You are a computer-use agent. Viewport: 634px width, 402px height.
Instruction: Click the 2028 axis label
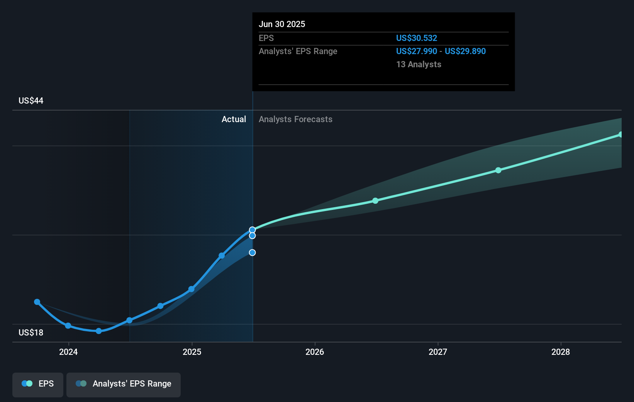pyautogui.click(x=561, y=352)
